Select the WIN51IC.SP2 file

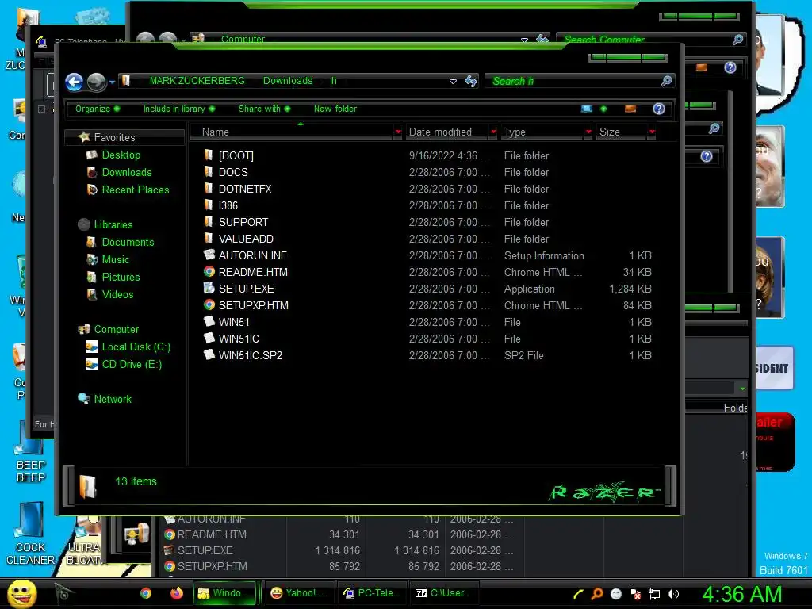[x=250, y=355]
